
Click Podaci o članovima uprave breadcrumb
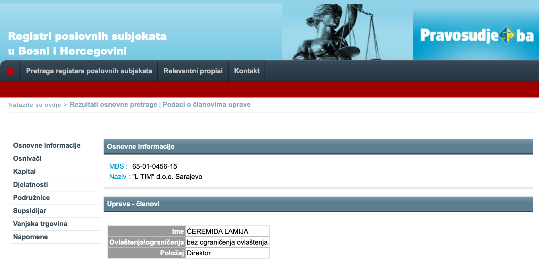click(206, 105)
